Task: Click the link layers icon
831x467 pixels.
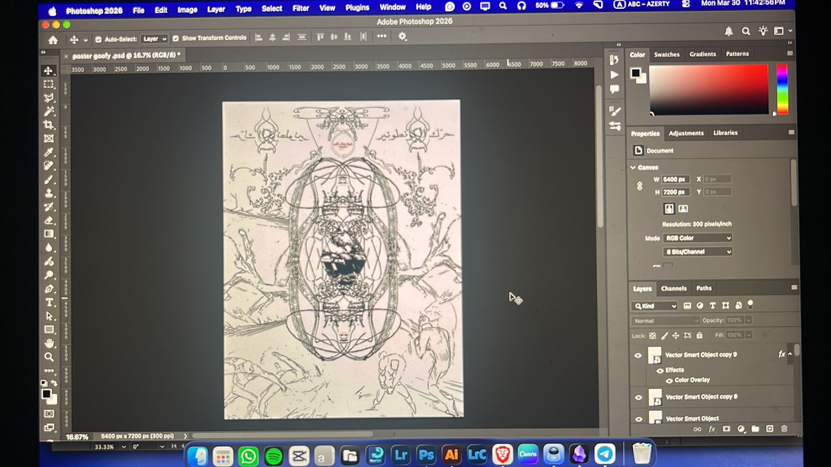Action: (x=697, y=429)
